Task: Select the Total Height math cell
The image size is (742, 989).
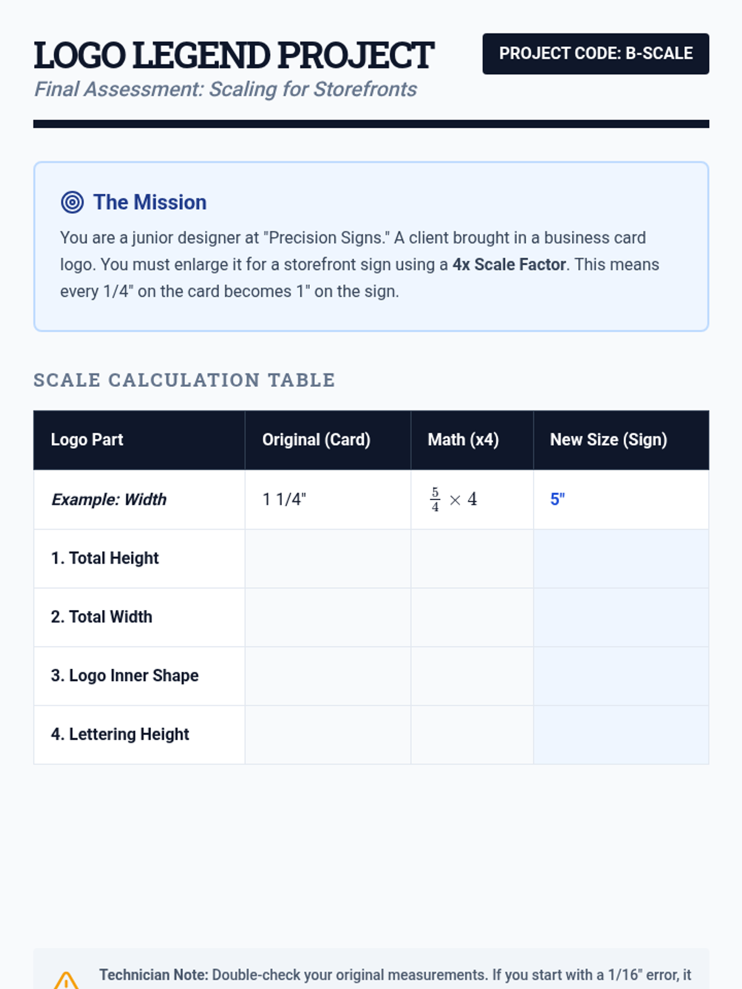Action: click(472, 558)
